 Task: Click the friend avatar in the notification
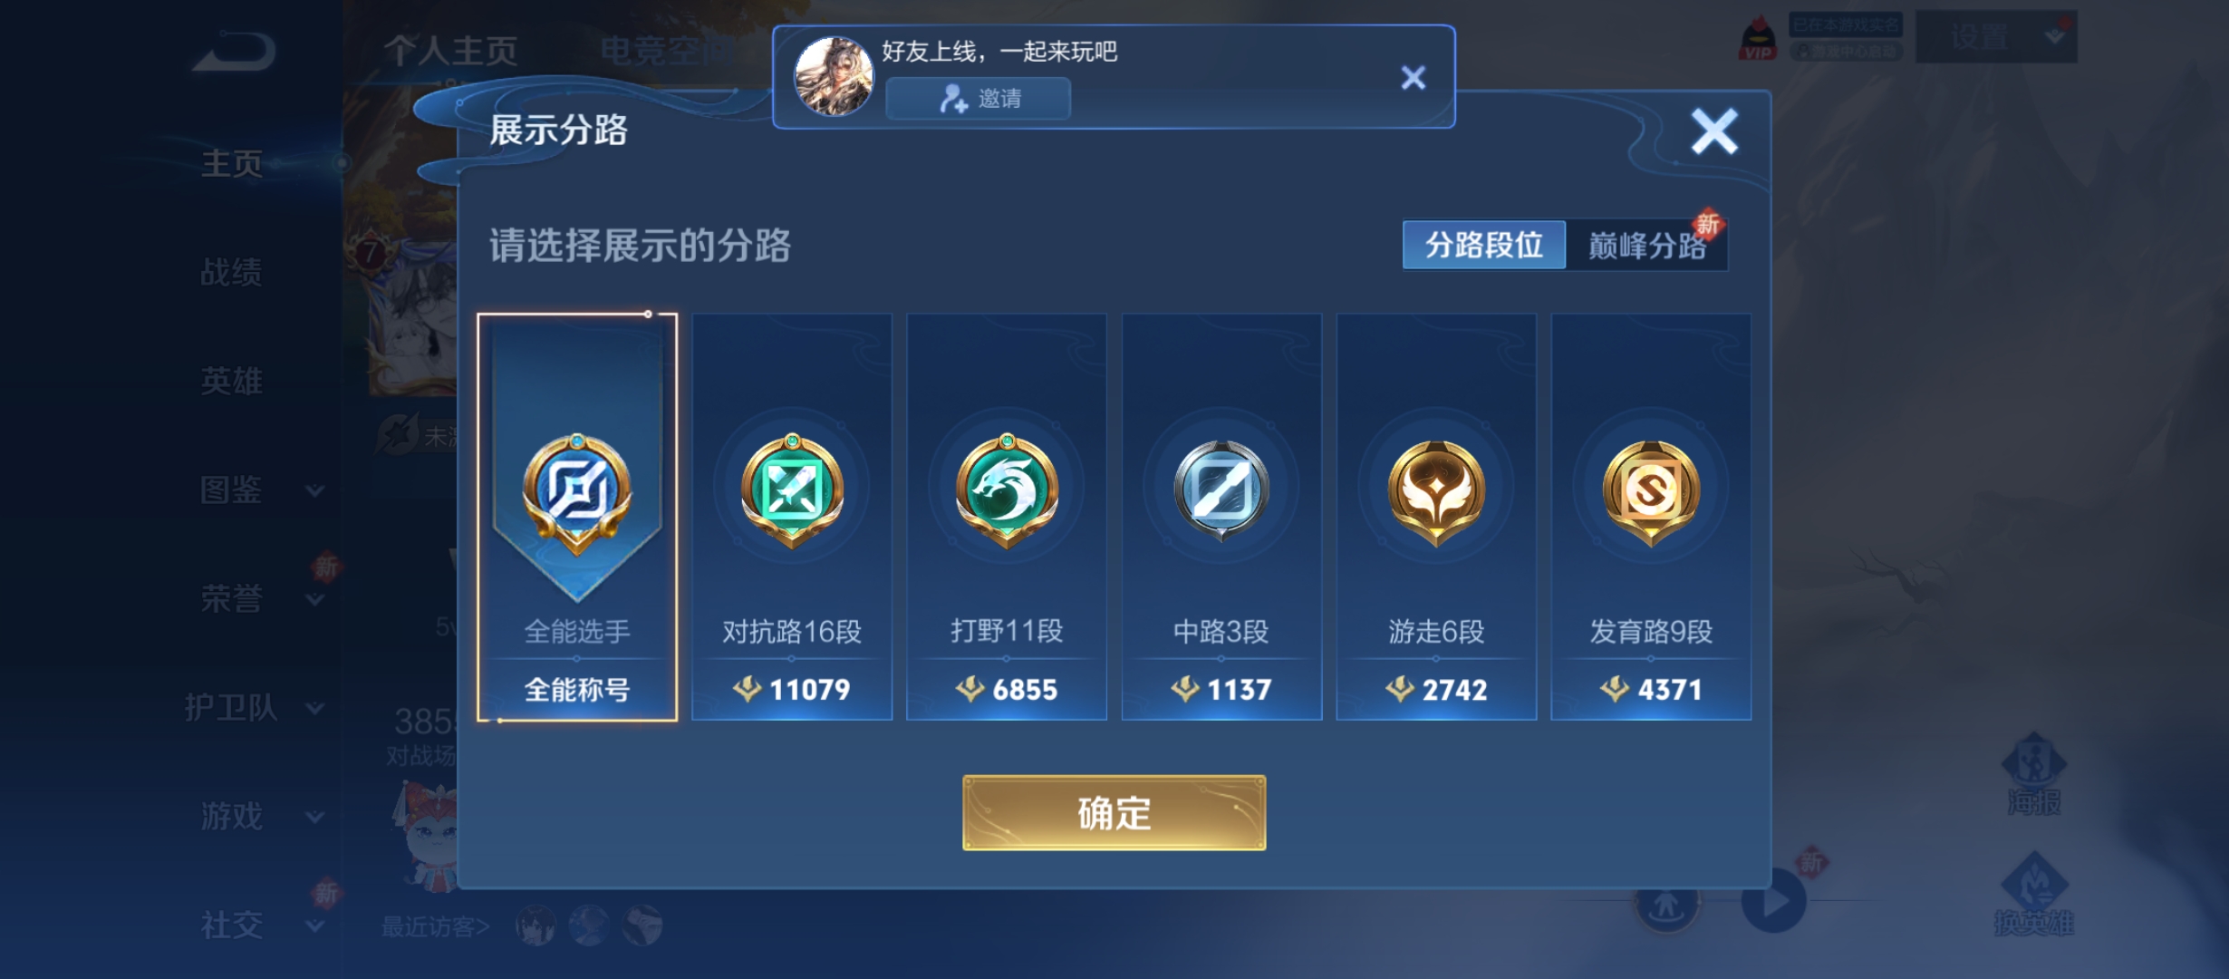834,76
